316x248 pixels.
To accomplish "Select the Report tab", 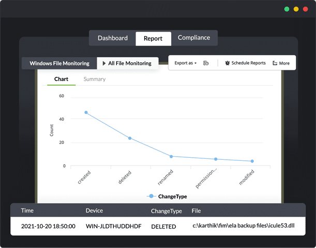I will pyautogui.click(x=153, y=38).
